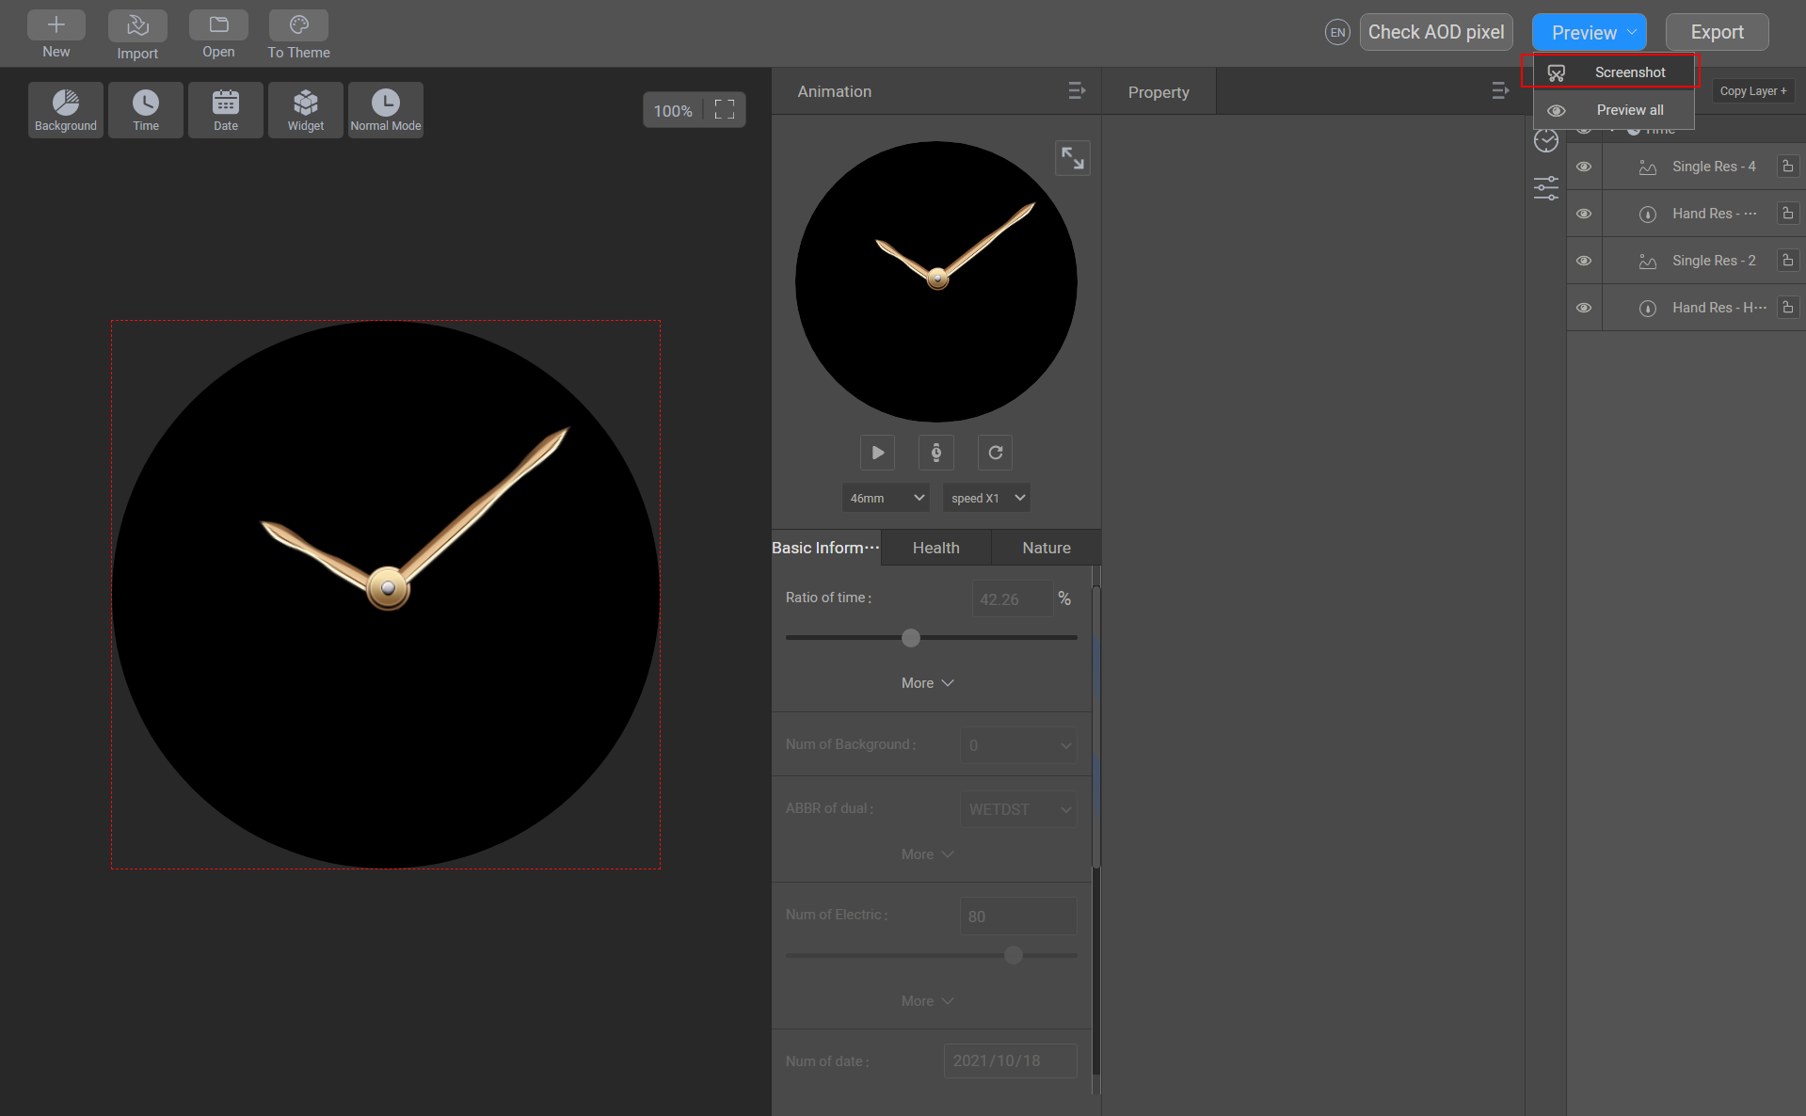
Task: Toggle visibility of Single Res - 2 layer
Action: coord(1584,261)
